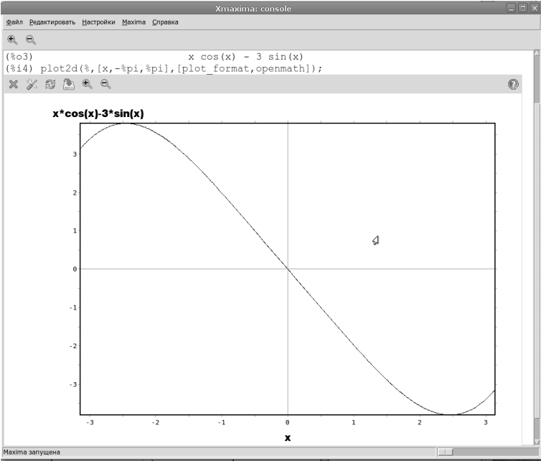
Task: Click the console zoom in magnifier icon
Action: [x=12, y=39]
